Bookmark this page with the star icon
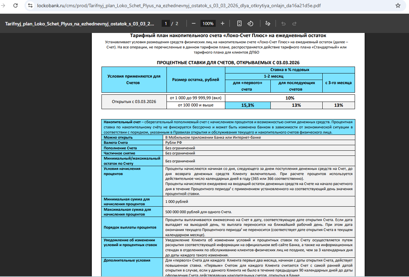Screen dimensions: 409x277 pyautogui.click(x=398, y=5)
